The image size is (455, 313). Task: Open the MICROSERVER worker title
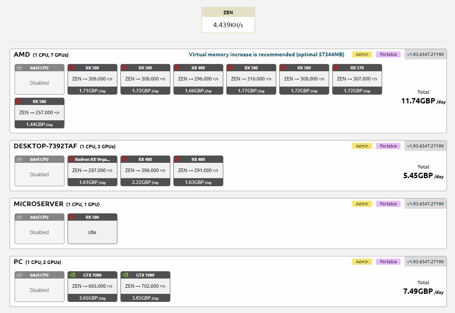(x=38, y=204)
